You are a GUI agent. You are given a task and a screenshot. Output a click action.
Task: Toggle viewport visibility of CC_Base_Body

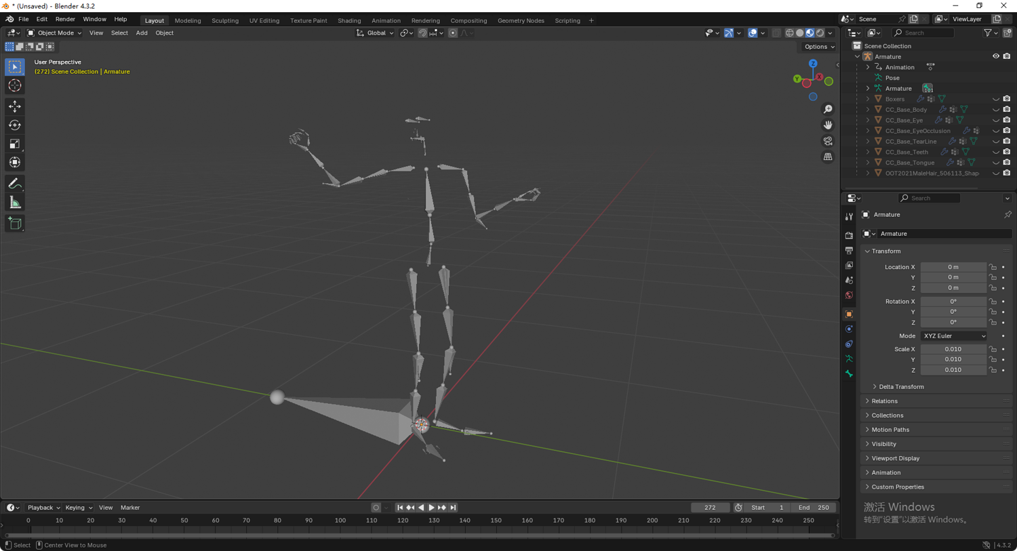[x=996, y=109]
